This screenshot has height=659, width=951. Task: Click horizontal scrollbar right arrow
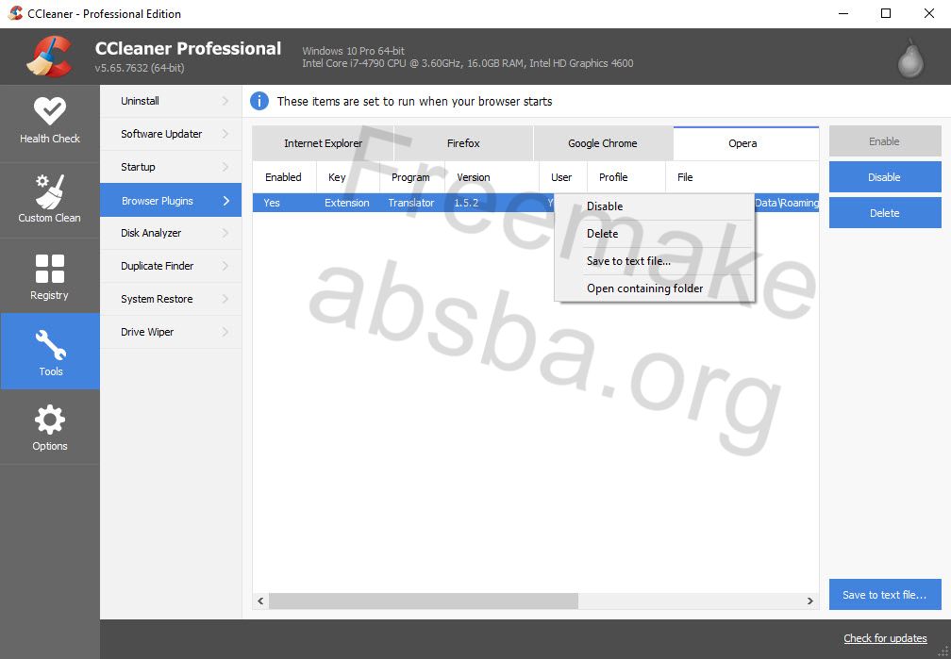810,601
